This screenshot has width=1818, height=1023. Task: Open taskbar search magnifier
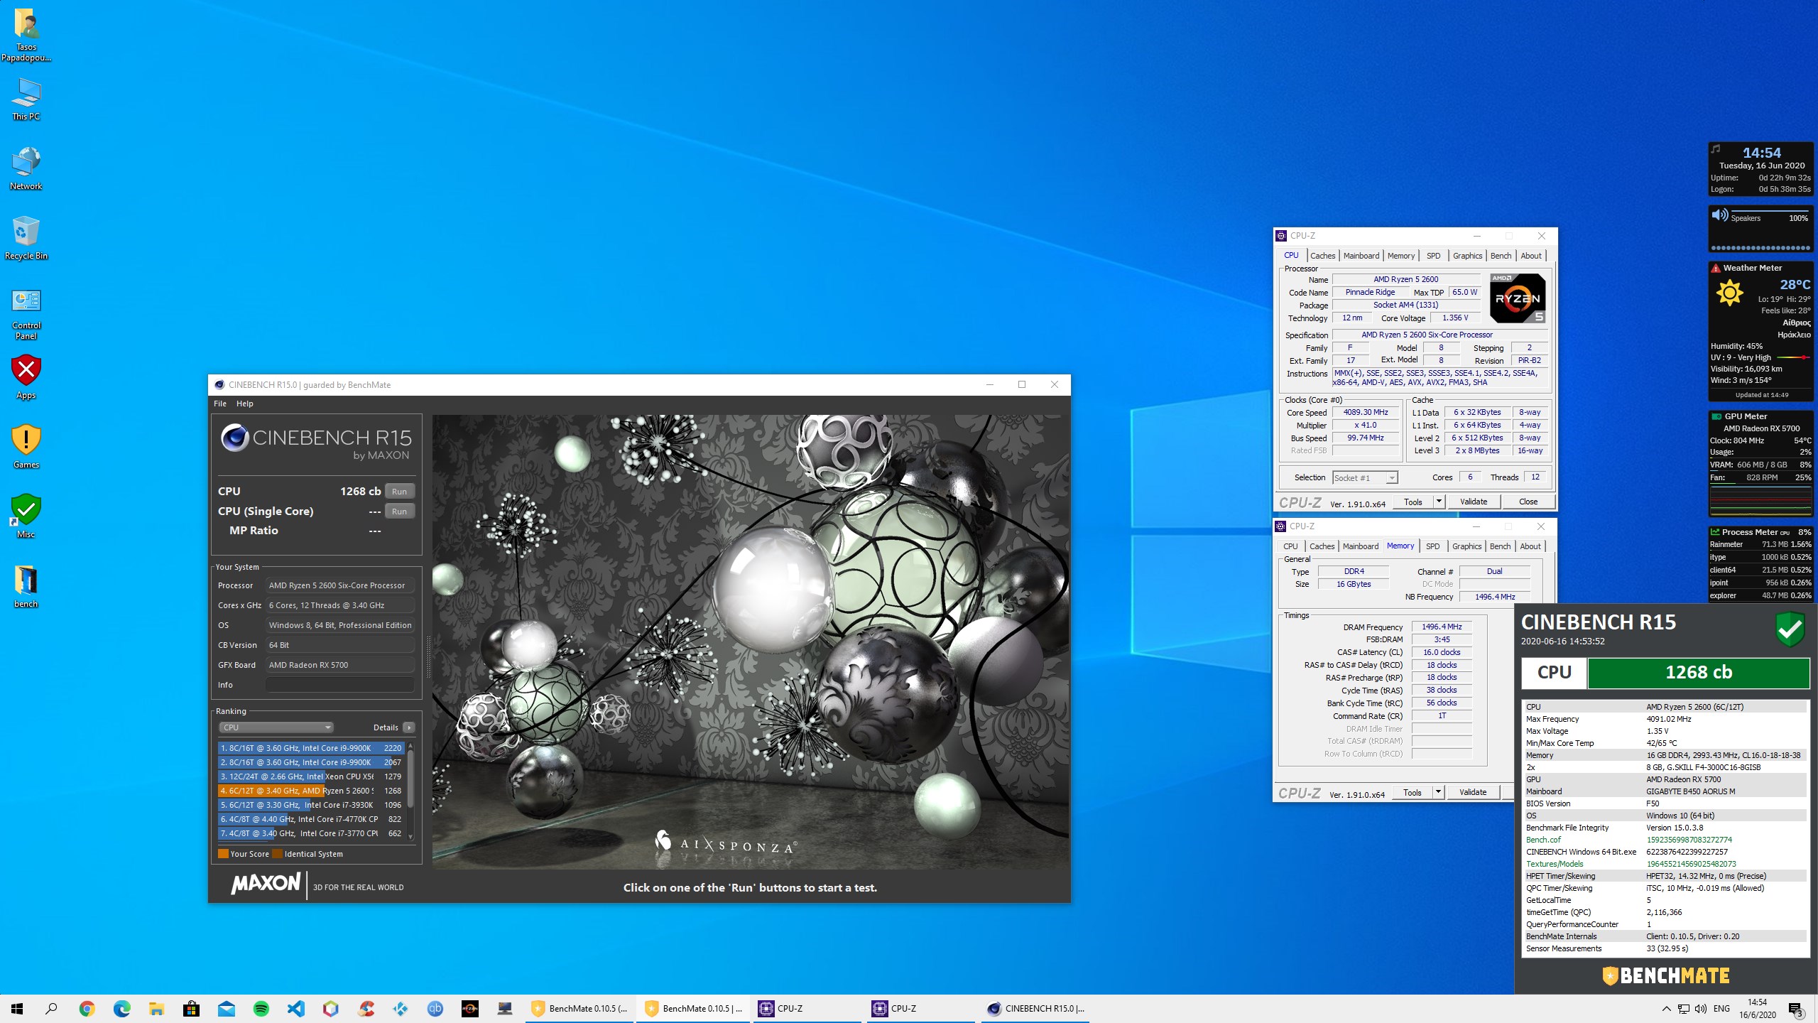click(x=51, y=1008)
